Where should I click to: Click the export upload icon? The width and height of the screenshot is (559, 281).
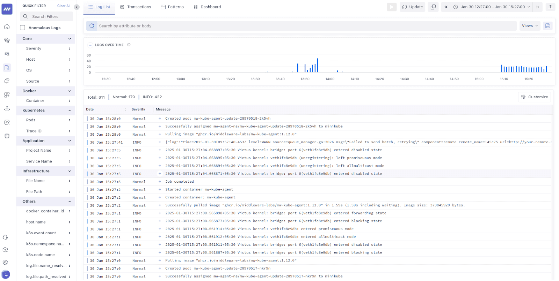pyautogui.click(x=550, y=7)
